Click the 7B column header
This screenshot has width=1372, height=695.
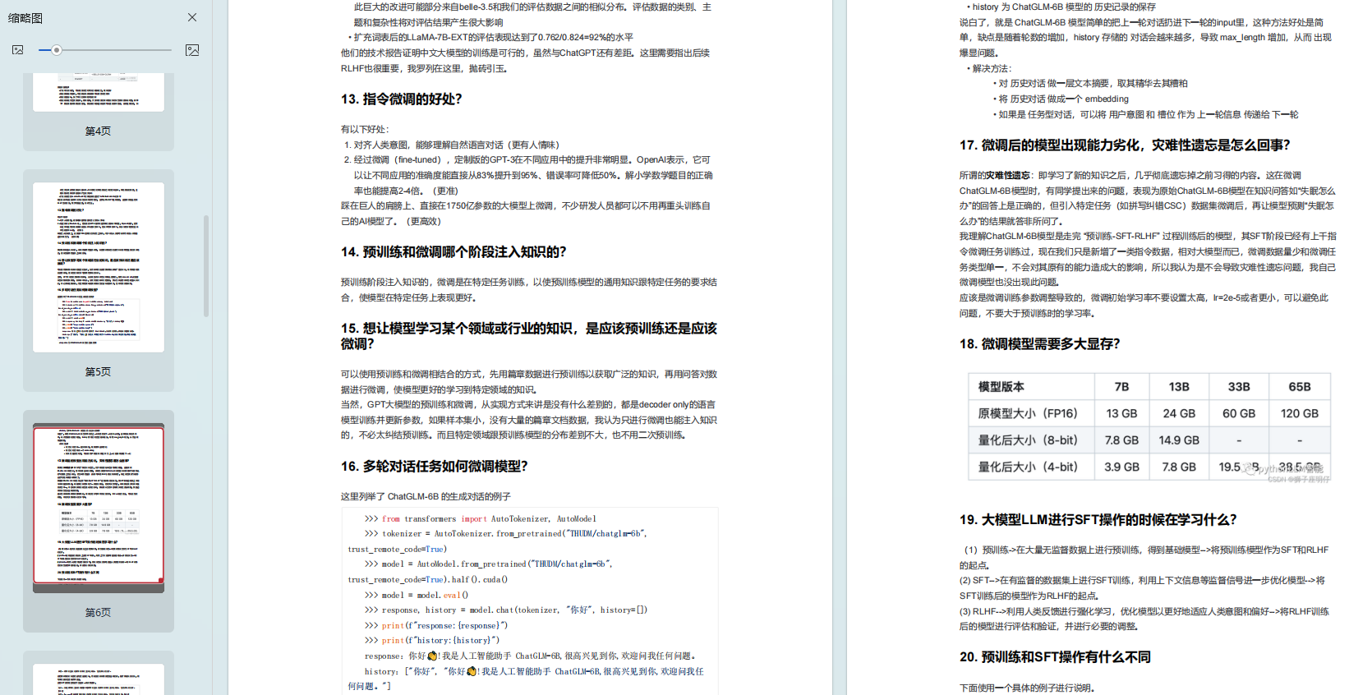pyautogui.click(x=1121, y=387)
